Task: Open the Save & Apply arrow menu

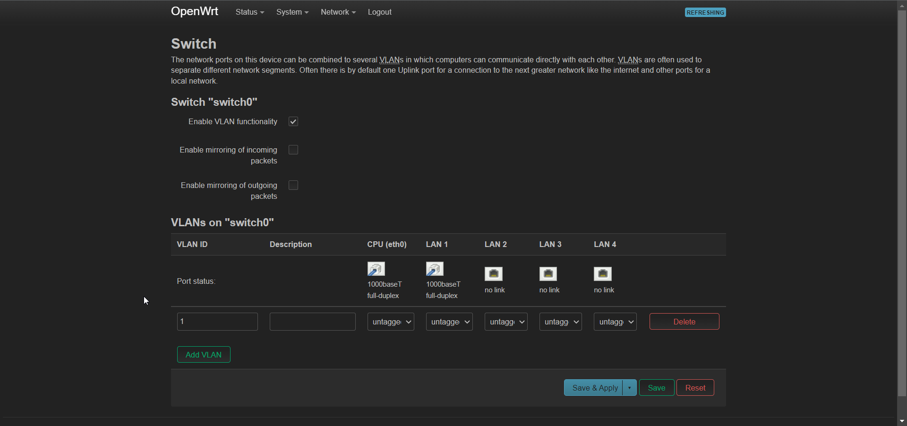Action: pyautogui.click(x=630, y=388)
